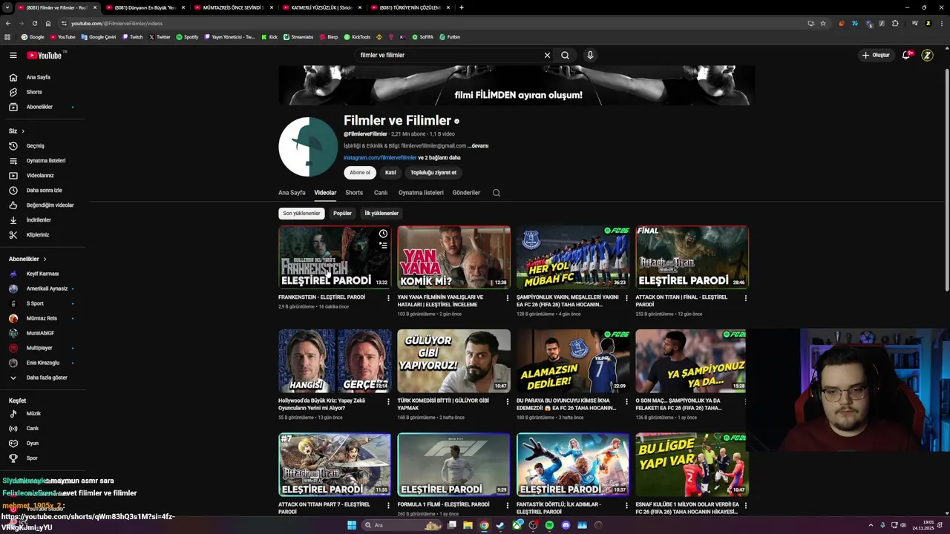Click the taskbar Ara search box
The width and height of the screenshot is (950, 534).
[401, 525]
